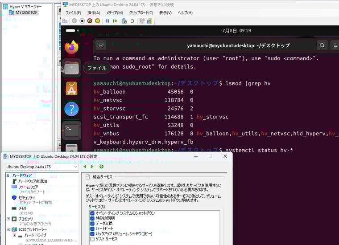Click the greyed Start VM power icon
This screenshot has height=245, width=339.
[x=74, y=21]
